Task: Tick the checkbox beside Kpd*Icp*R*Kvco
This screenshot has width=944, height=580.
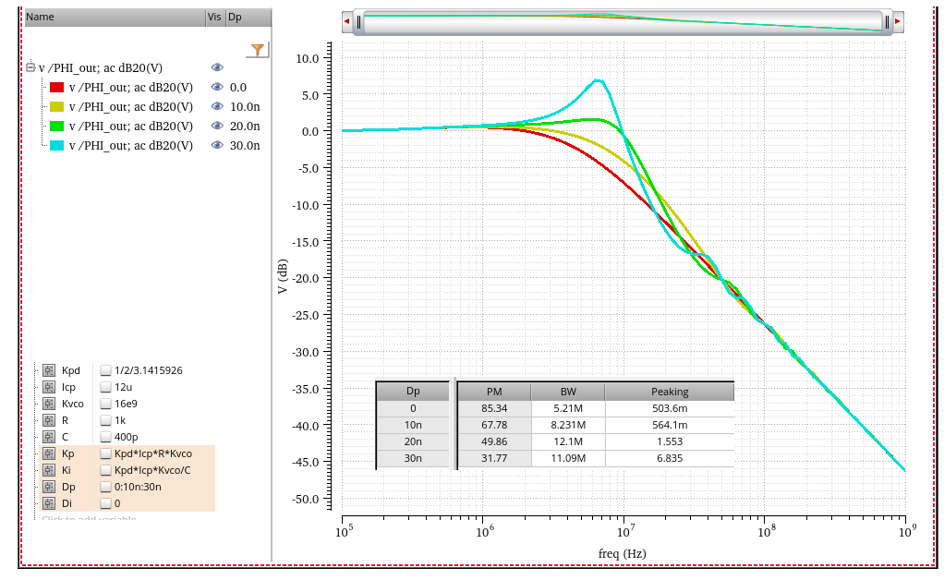Action: (x=106, y=453)
